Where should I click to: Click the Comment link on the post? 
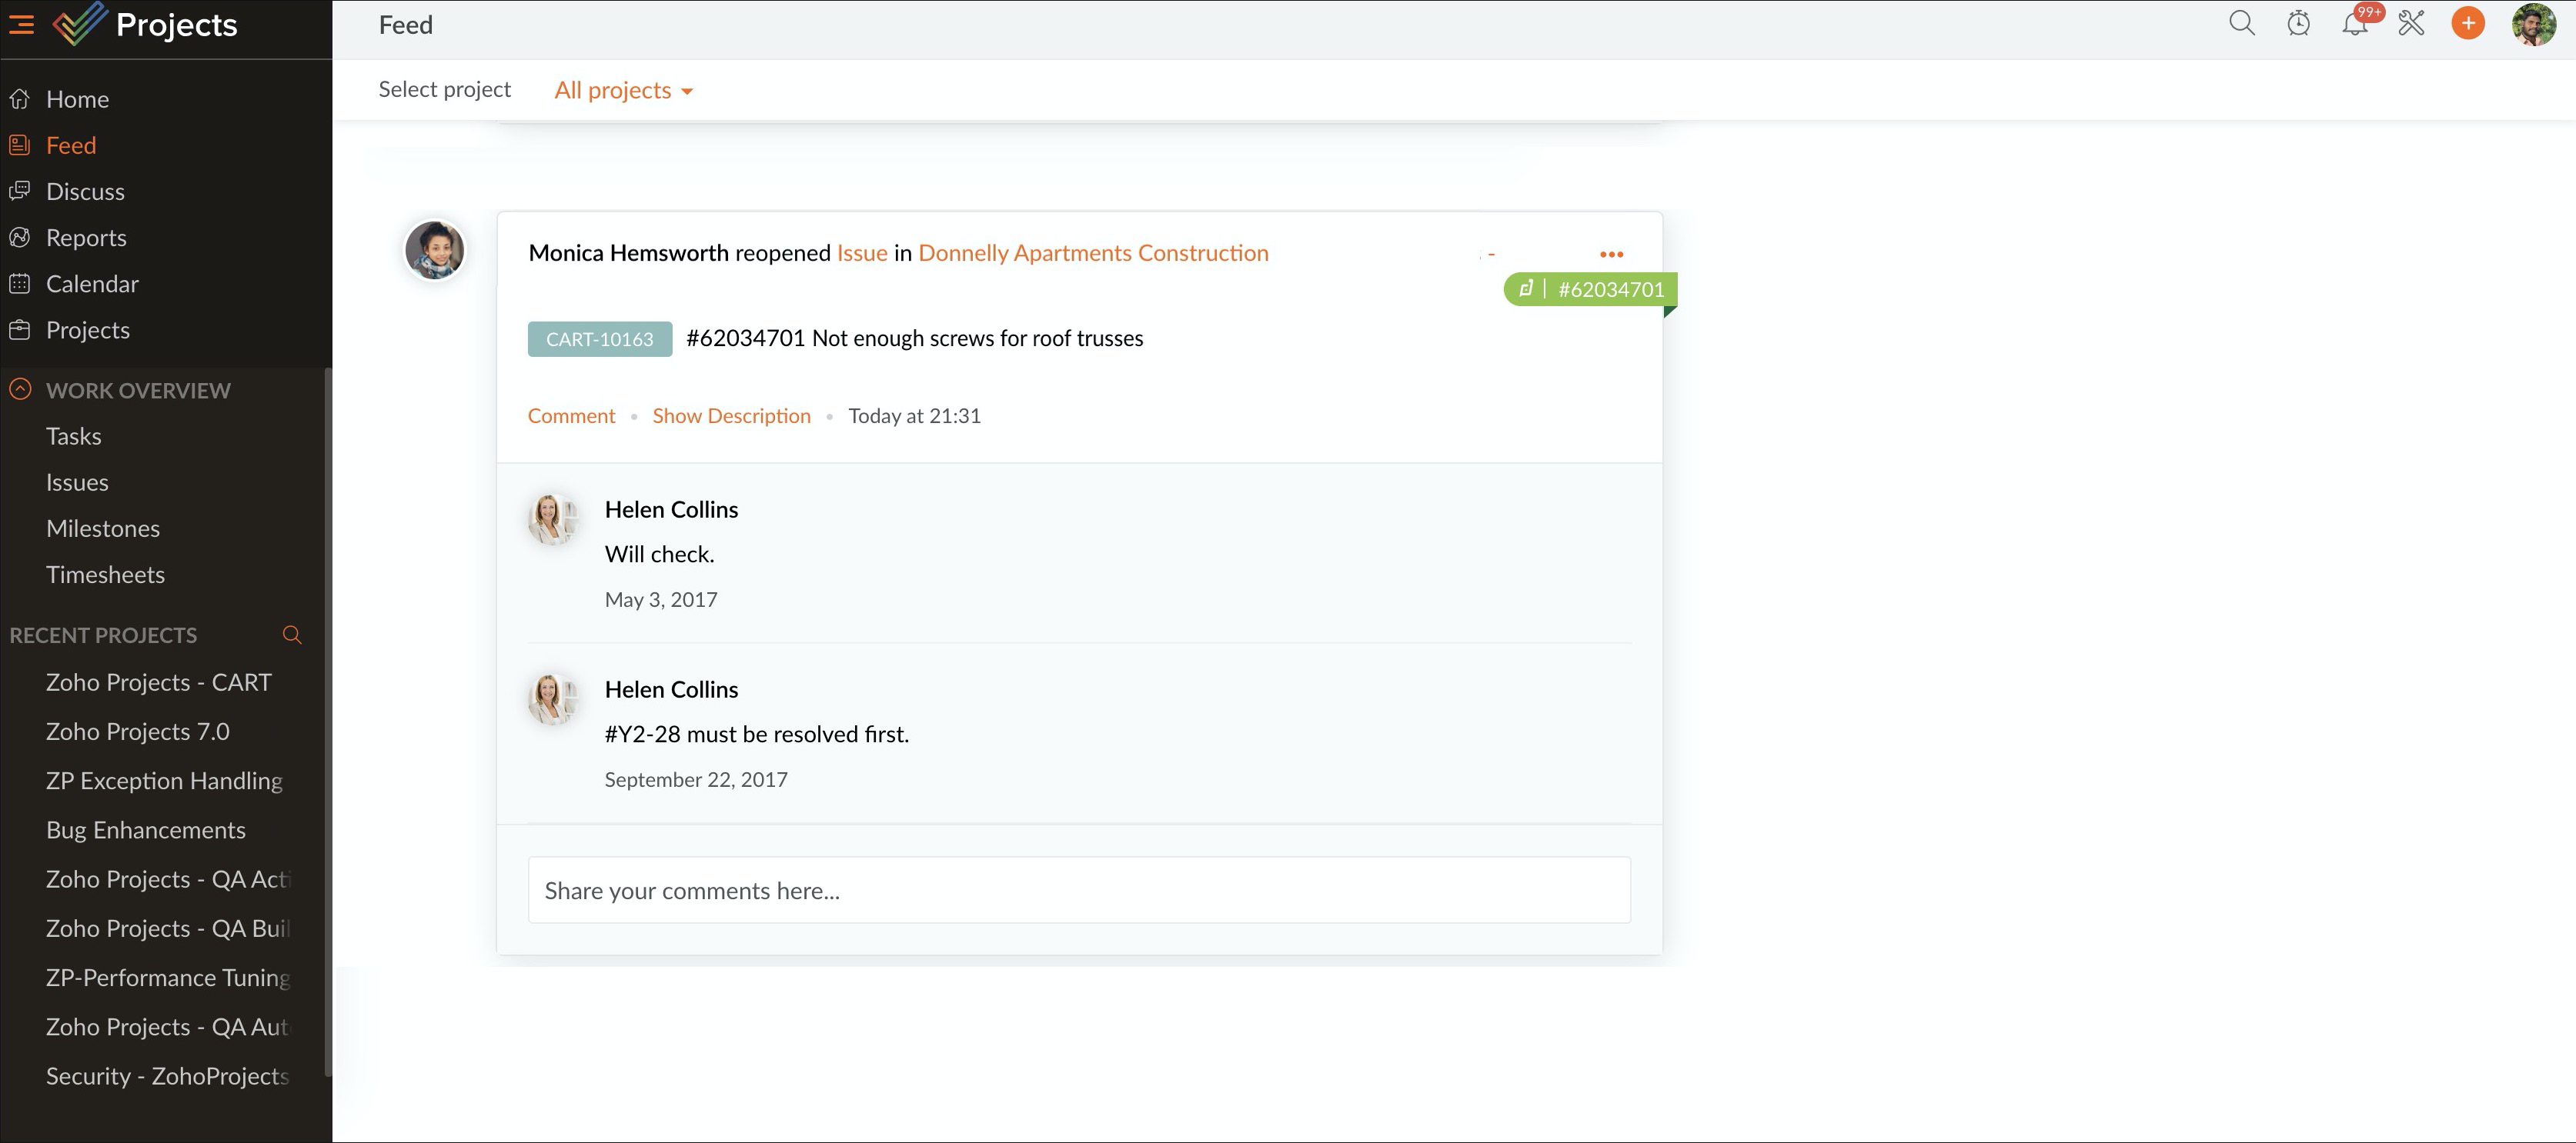point(571,415)
